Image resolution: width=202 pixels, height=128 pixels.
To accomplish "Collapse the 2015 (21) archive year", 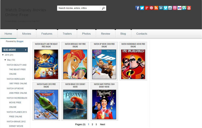I will [3, 55].
